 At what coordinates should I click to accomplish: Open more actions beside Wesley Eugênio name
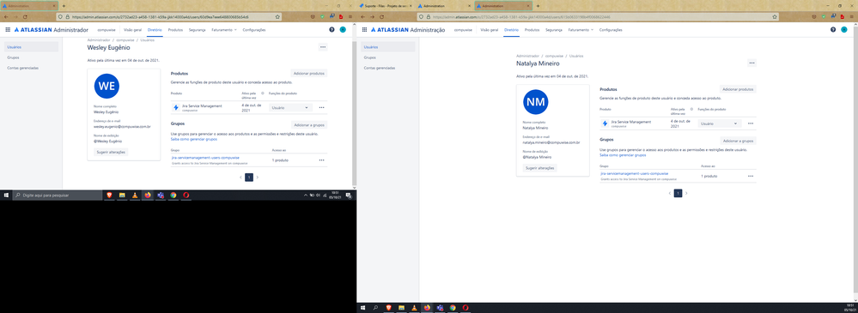tap(323, 47)
